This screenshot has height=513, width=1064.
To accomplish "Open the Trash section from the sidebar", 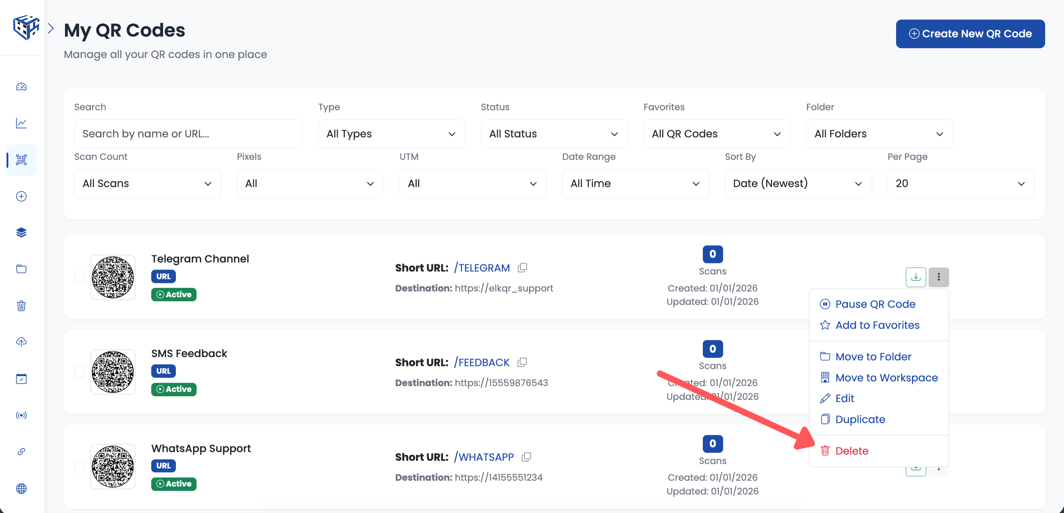I will [x=21, y=306].
